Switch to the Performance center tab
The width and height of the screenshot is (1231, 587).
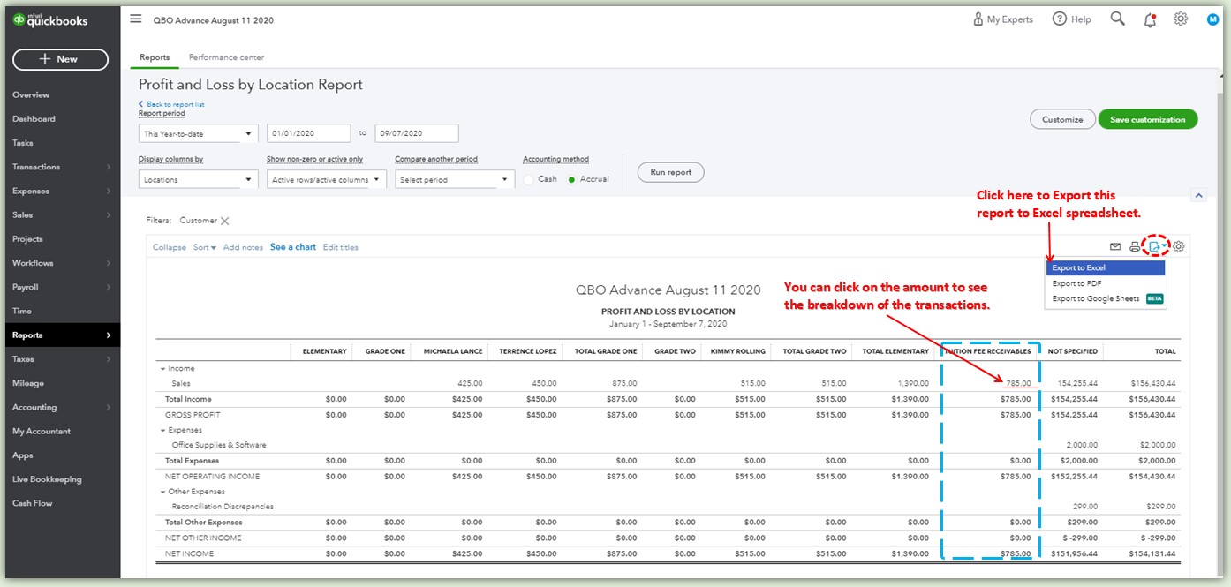pos(226,57)
